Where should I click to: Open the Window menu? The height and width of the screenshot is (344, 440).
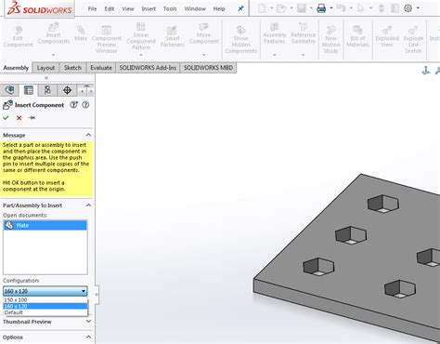click(x=195, y=8)
